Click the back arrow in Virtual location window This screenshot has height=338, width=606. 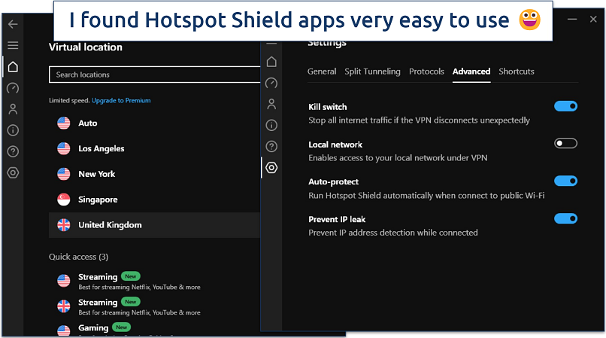(13, 24)
